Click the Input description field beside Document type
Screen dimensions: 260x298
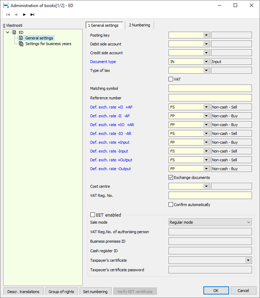(232, 62)
